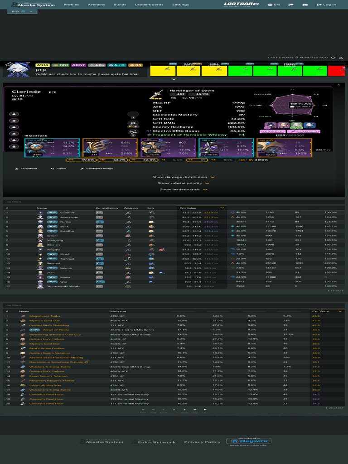Click the Patreon icon in header
This screenshot has width=348, height=464.
[291, 5]
